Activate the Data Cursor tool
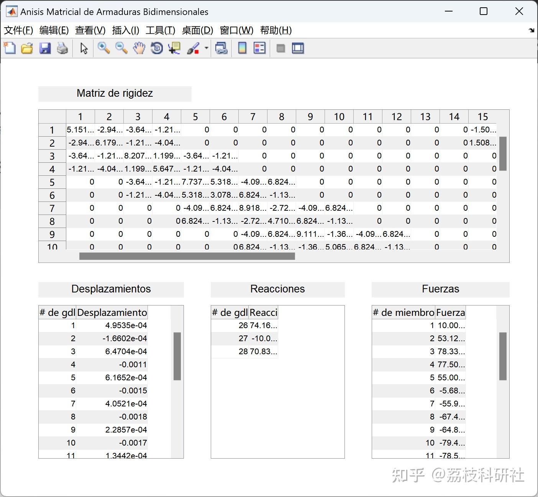 pos(174,48)
